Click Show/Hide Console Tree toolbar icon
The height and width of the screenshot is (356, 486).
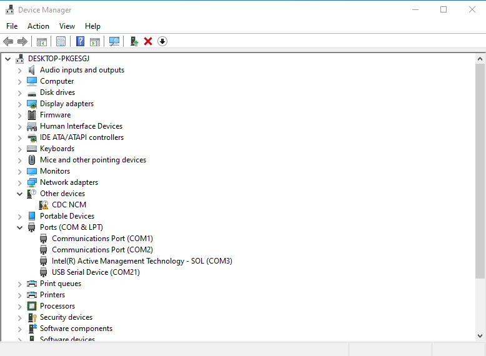(41, 41)
